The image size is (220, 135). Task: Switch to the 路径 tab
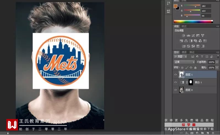pos(192,52)
